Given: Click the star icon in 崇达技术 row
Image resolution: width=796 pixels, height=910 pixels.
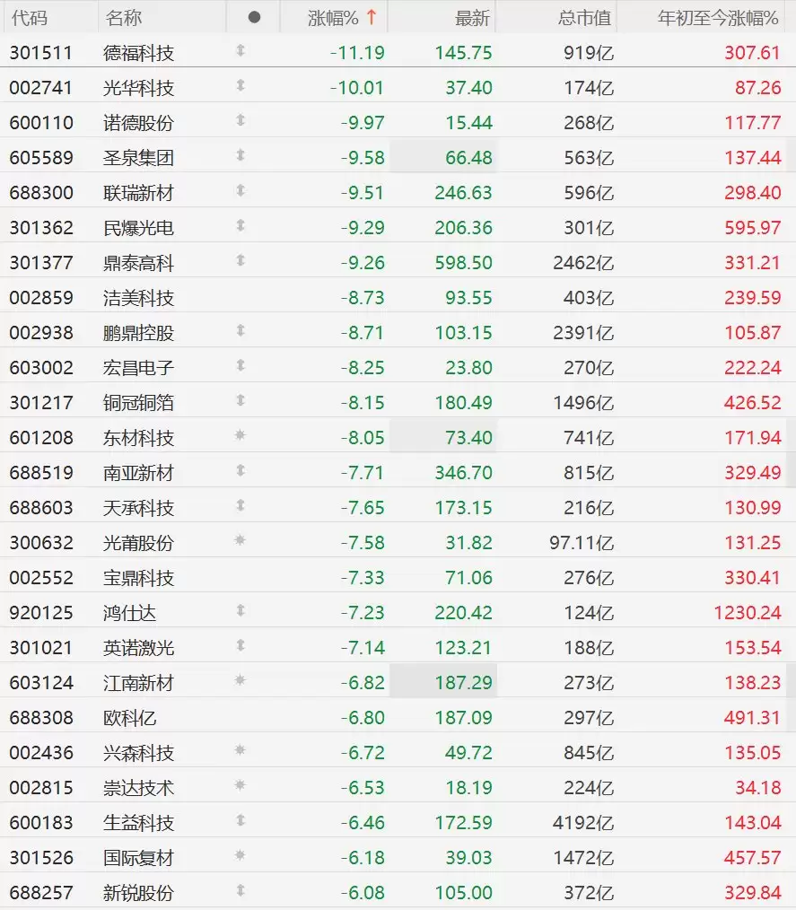Looking at the screenshot, I should 241,785.
